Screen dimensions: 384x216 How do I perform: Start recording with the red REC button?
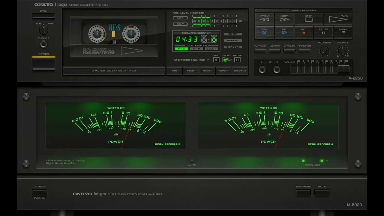pos(304,32)
